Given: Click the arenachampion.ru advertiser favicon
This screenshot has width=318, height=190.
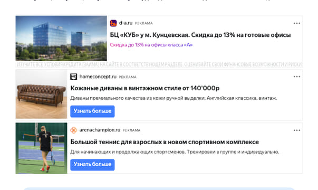Looking at the screenshot, I should tap(74, 130).
